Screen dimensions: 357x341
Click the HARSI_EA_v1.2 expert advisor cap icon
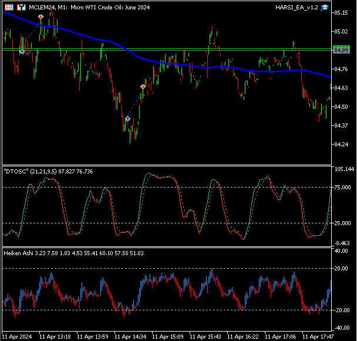click(325, 8)
